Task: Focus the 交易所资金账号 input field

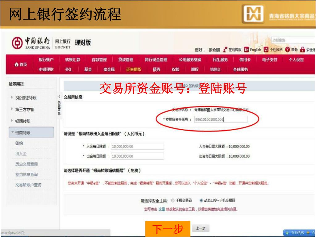Action: click(221, 119)
